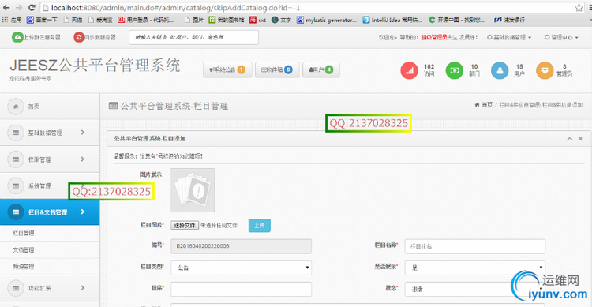Image resolution: width=592 pixels, height=307 pixels.
Task: Collapse the catalog add panel with the up arrow
Action: click(569, 139)
